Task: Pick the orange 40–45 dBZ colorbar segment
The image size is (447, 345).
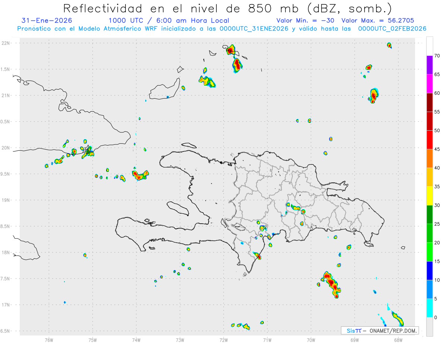Action: tap(429, 159)
